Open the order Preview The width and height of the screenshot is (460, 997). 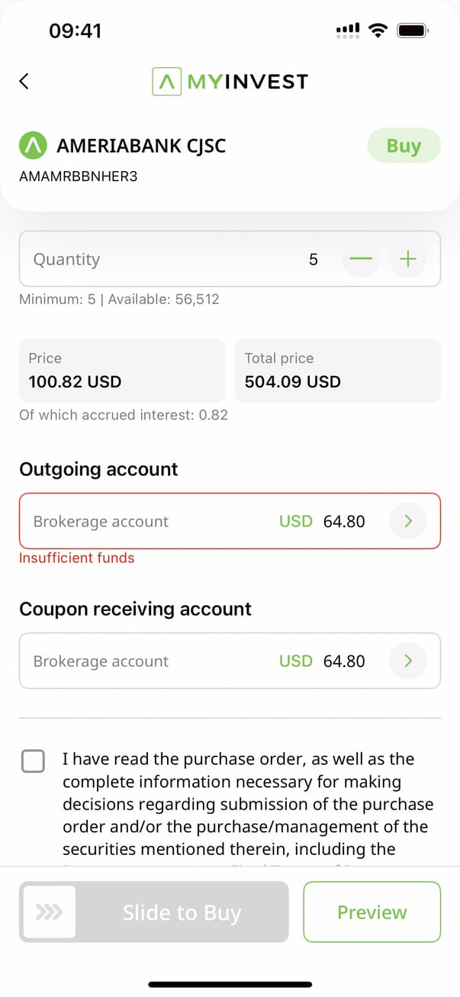tap(372, 911)
